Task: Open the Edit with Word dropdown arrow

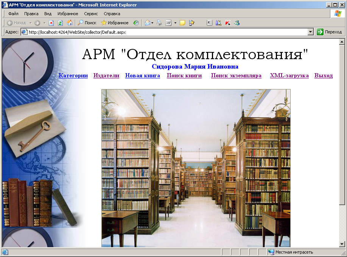Action: pos(175,23)
